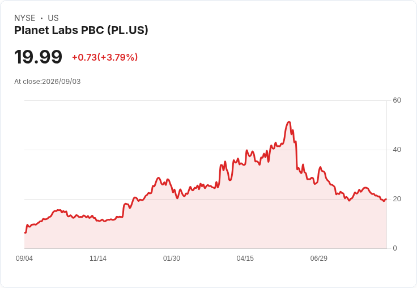Click the line's starting point at 09/04

point(25,232)
